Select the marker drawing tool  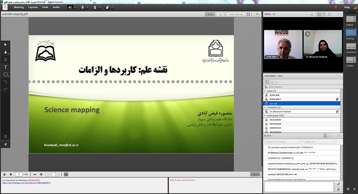click(5, 52)
